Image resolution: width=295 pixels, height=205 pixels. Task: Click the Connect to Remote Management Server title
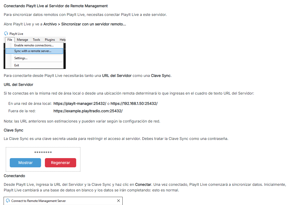38,201
